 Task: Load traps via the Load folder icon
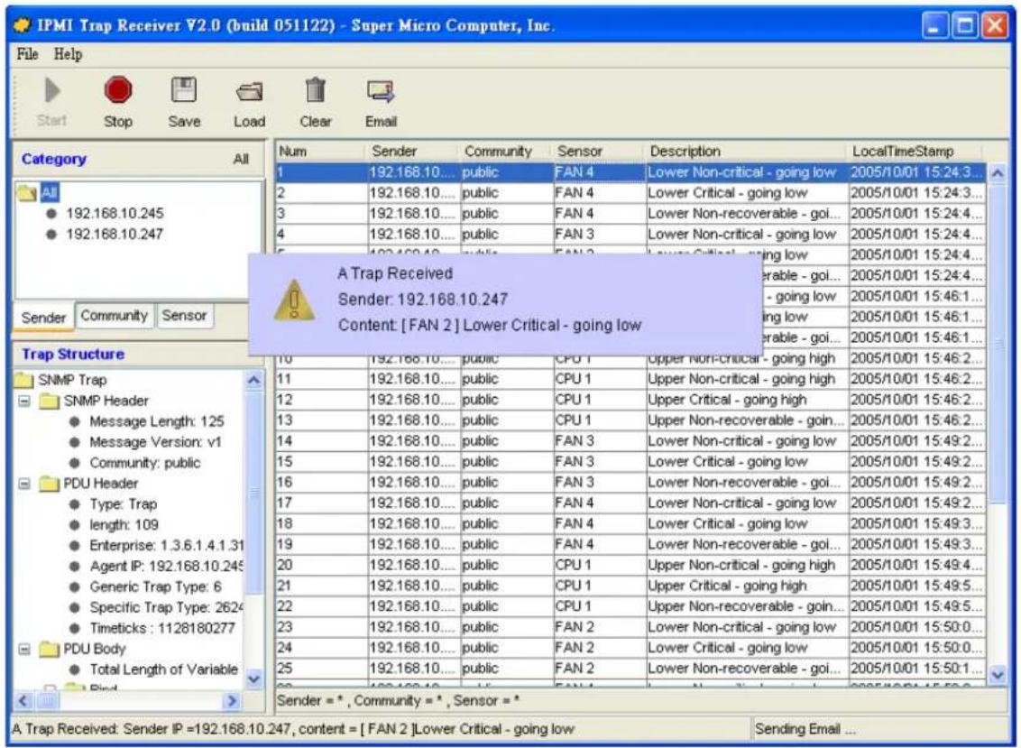coord(250,92)
